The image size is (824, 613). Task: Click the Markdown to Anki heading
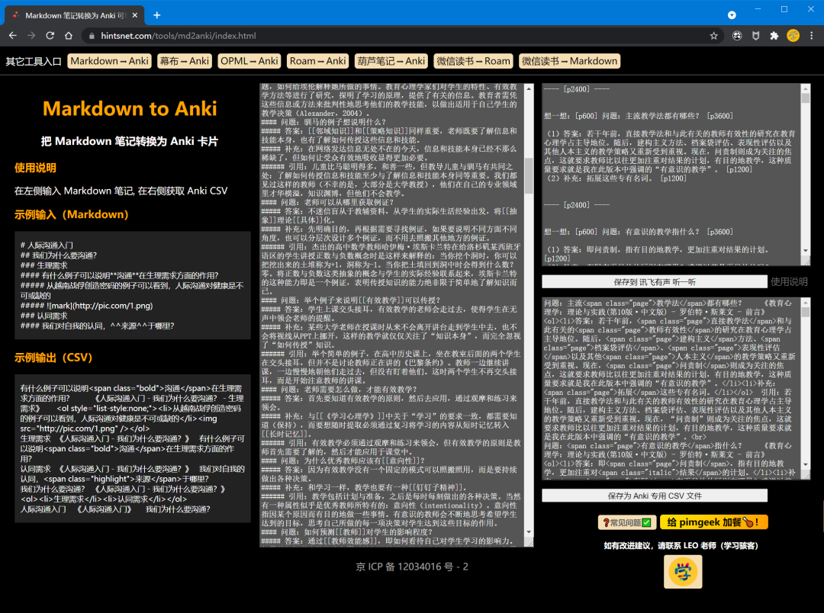(129, 109)
